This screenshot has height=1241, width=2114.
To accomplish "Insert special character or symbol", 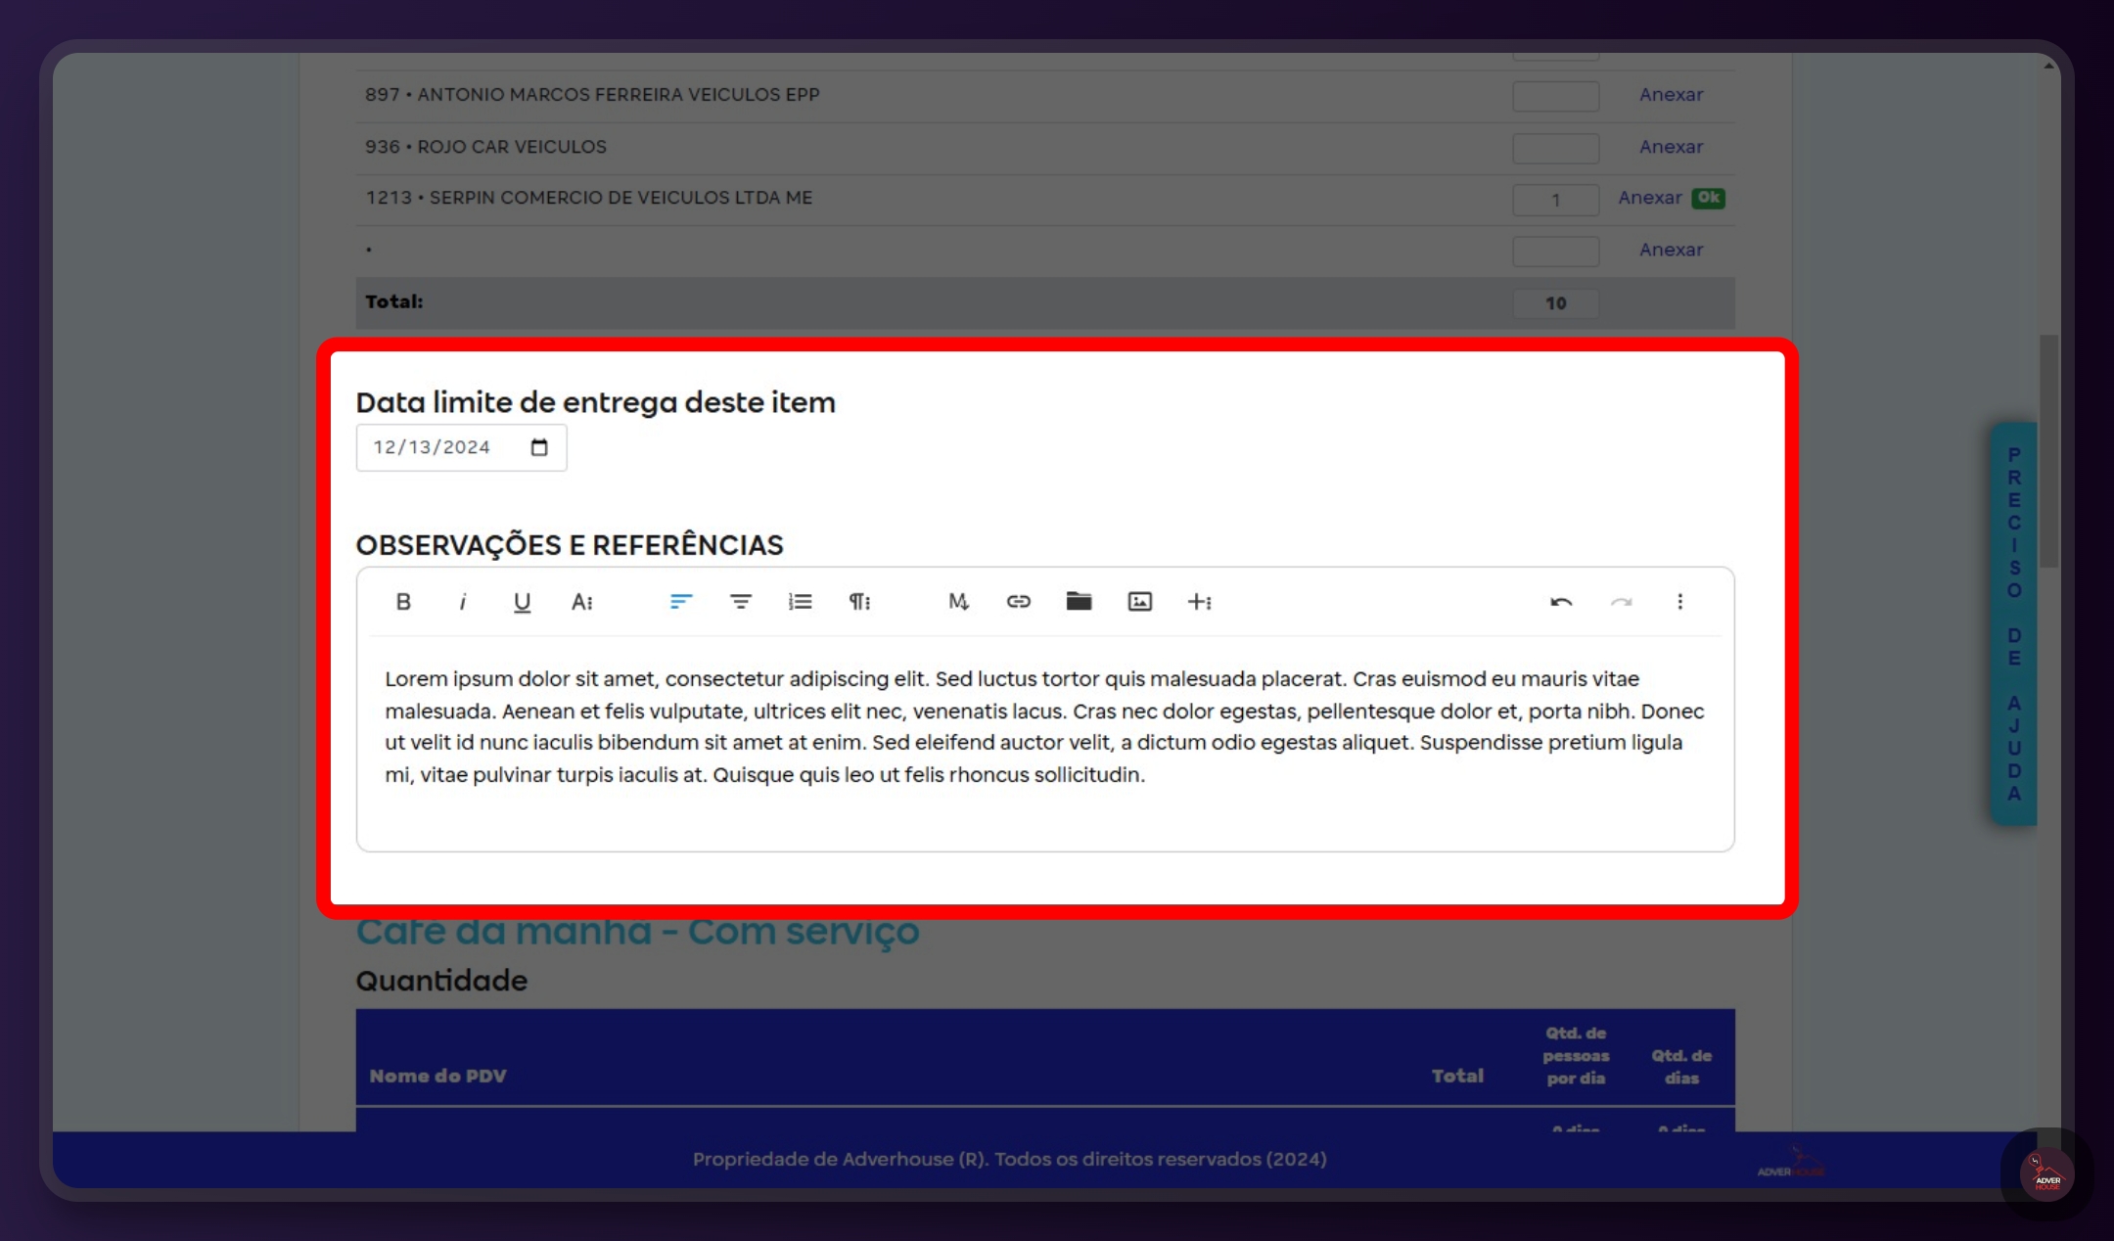I will coord(1201,601).
